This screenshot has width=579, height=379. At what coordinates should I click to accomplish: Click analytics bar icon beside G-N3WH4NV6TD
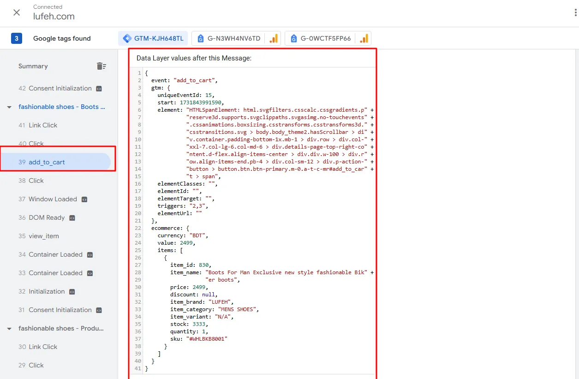click(274, 38)
